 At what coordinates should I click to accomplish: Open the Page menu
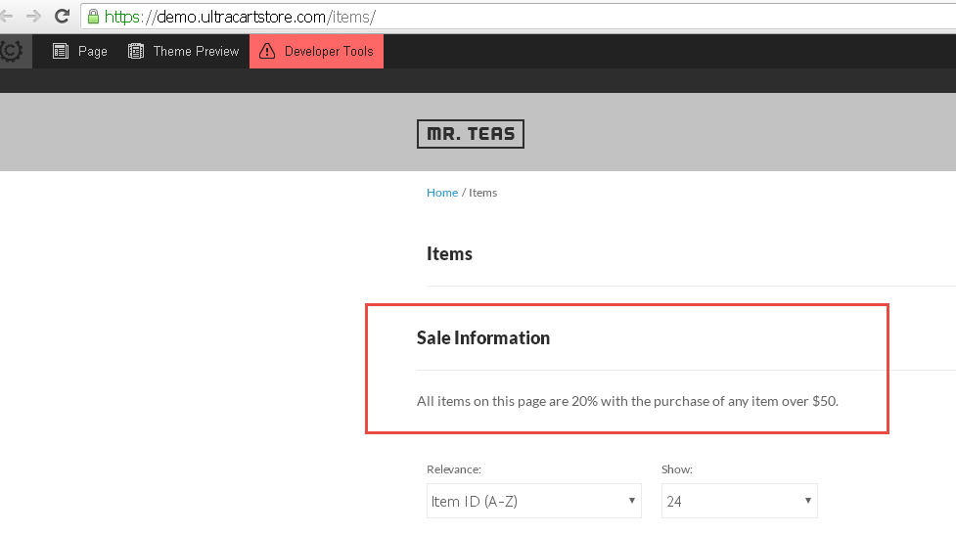click(80, 51)
